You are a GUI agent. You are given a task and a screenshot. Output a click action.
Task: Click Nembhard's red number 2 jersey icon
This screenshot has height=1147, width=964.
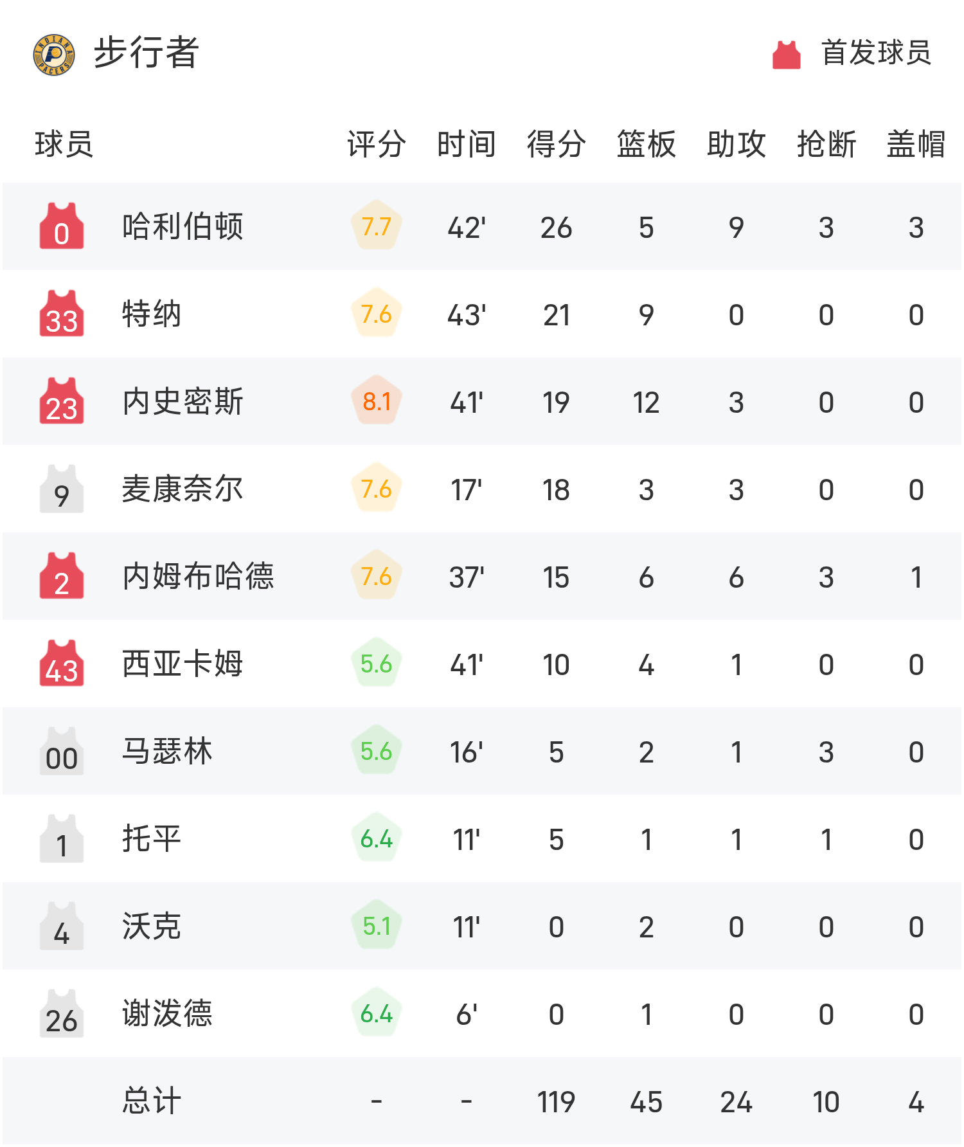coord(62,576)
